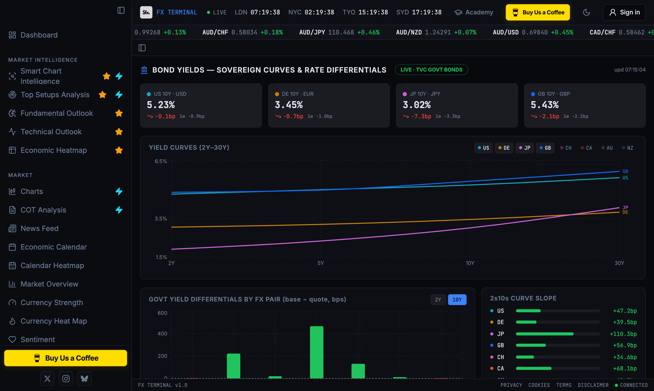Open Fundamental Outlook page

(57, 113)
